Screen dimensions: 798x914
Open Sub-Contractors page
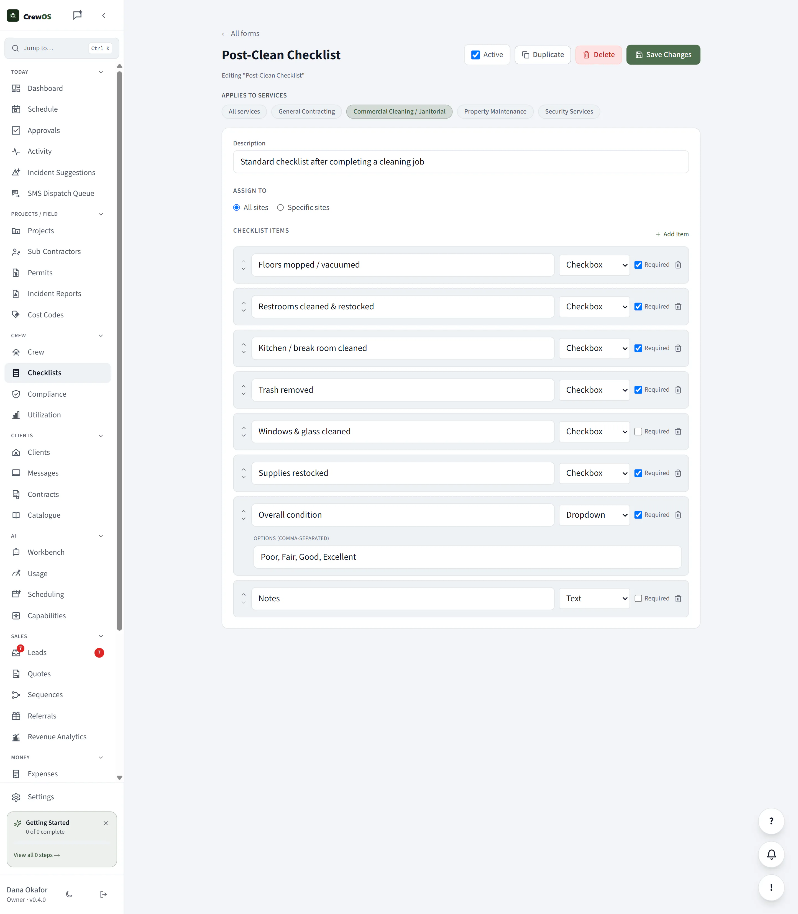(57, 251)
